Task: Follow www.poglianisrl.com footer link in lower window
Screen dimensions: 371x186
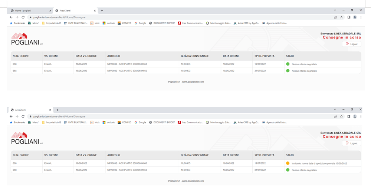Action: pyautogui.click(x=193, y=181)
